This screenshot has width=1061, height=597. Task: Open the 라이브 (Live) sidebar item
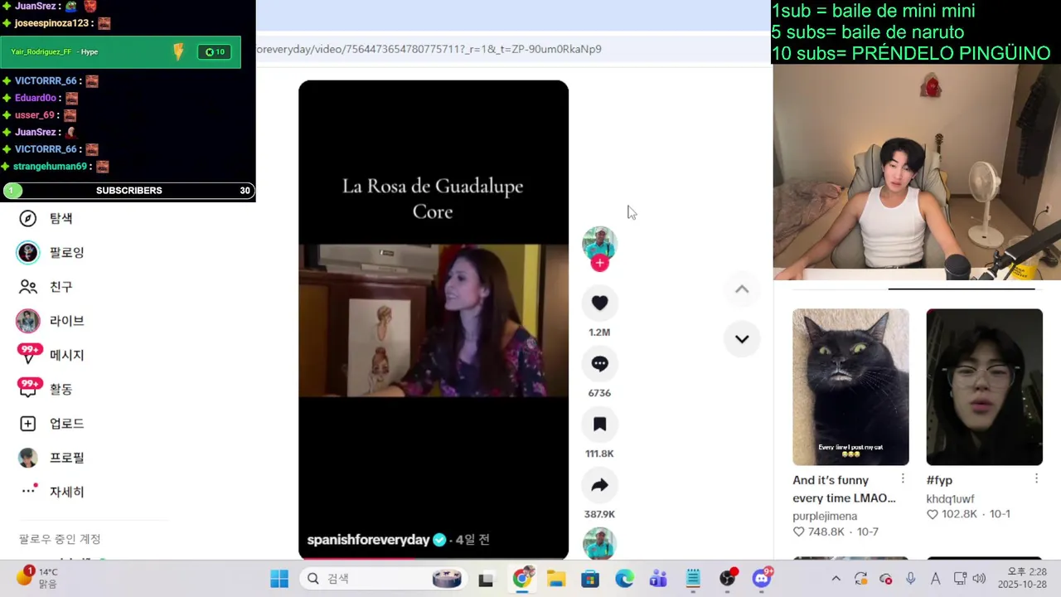tap(51, 321)
